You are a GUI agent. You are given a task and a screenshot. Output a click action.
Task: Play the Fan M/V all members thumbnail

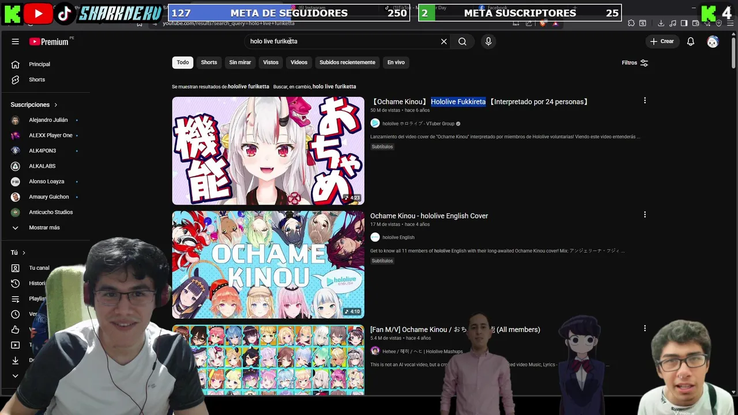tap(268, 360)
